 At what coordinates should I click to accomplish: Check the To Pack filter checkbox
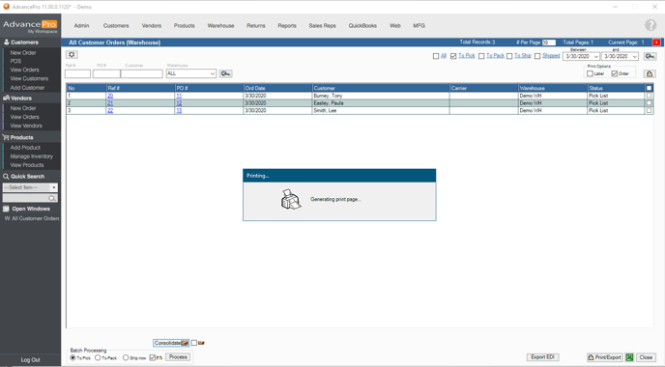pyautogui.click(x=481, y=56)
